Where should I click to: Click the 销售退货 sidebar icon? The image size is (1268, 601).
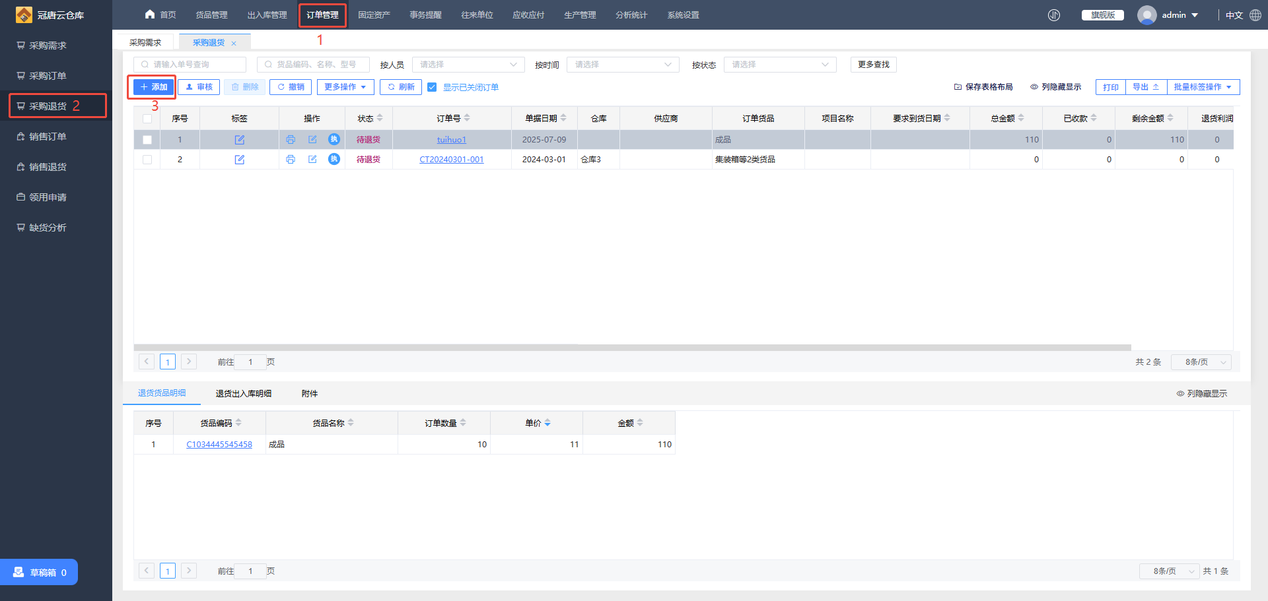(21, 167)
